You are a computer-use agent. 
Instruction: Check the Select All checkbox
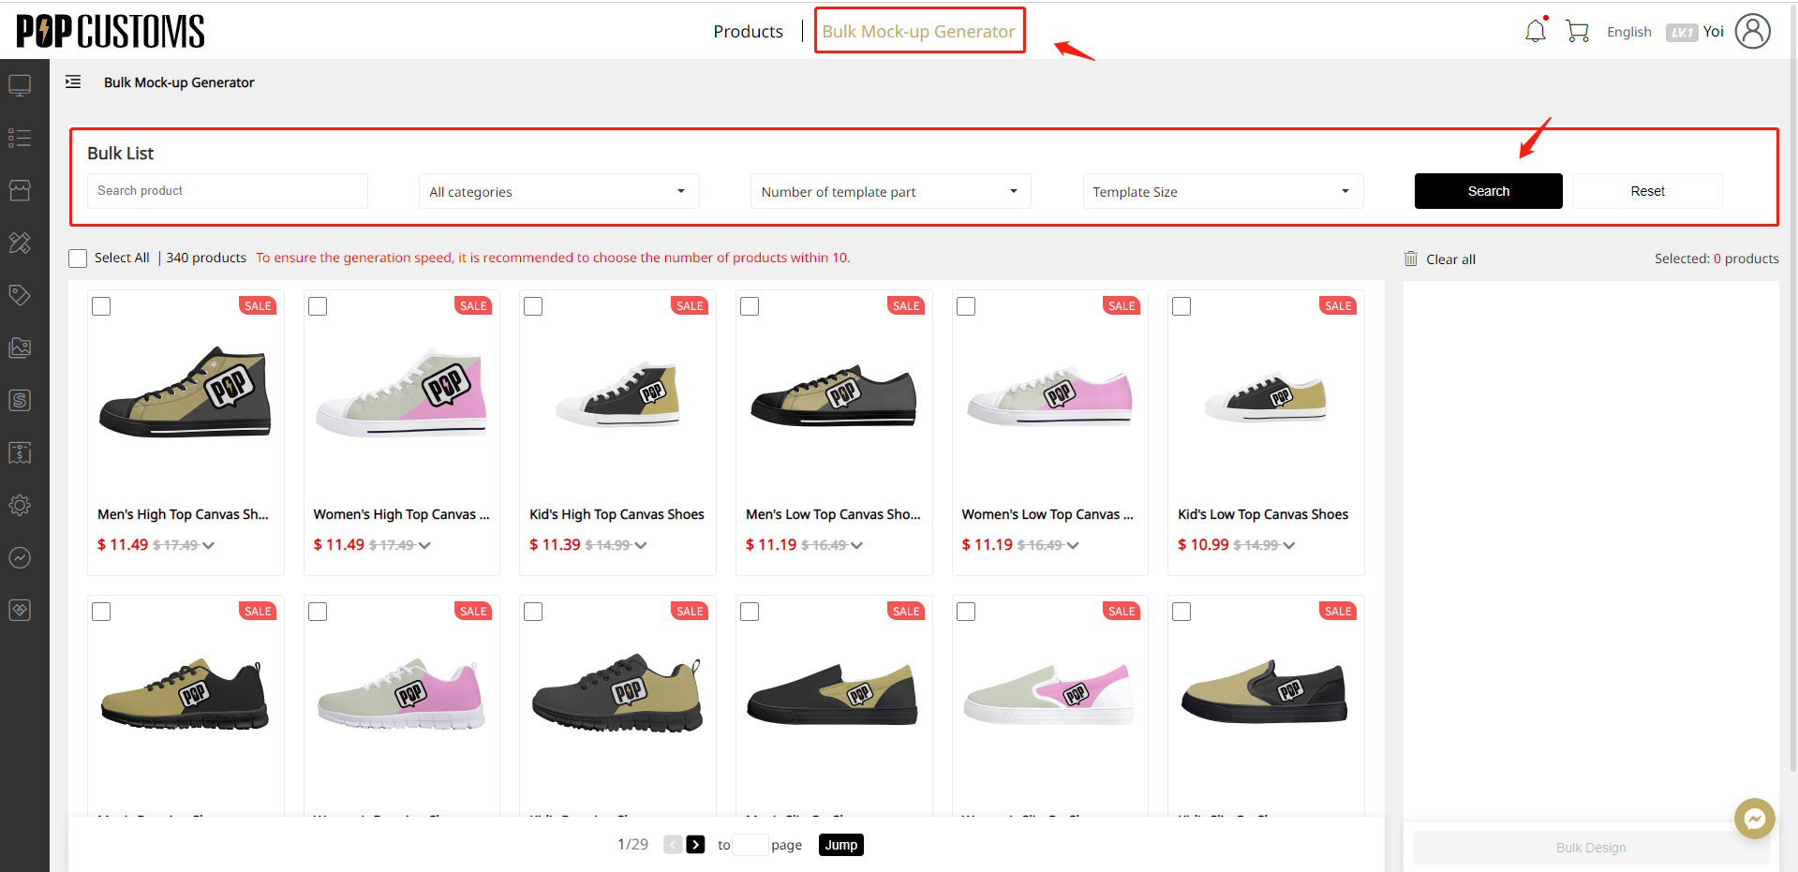78,259
